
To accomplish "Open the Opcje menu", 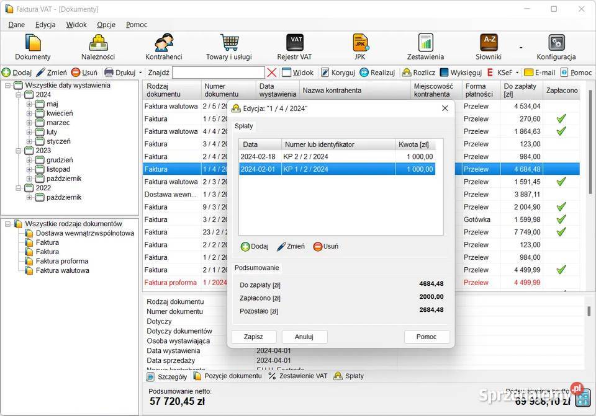I will [x=106, y=25].
